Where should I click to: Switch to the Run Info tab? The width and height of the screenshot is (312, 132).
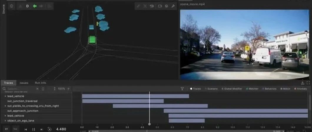point(40,83)
